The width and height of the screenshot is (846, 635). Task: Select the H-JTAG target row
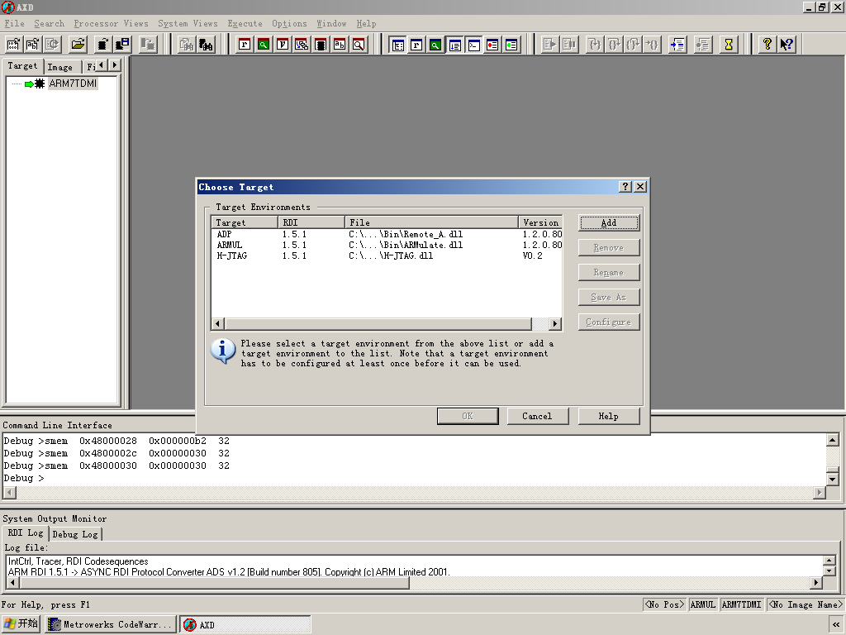pyautogui.click(x=387, y=256)
